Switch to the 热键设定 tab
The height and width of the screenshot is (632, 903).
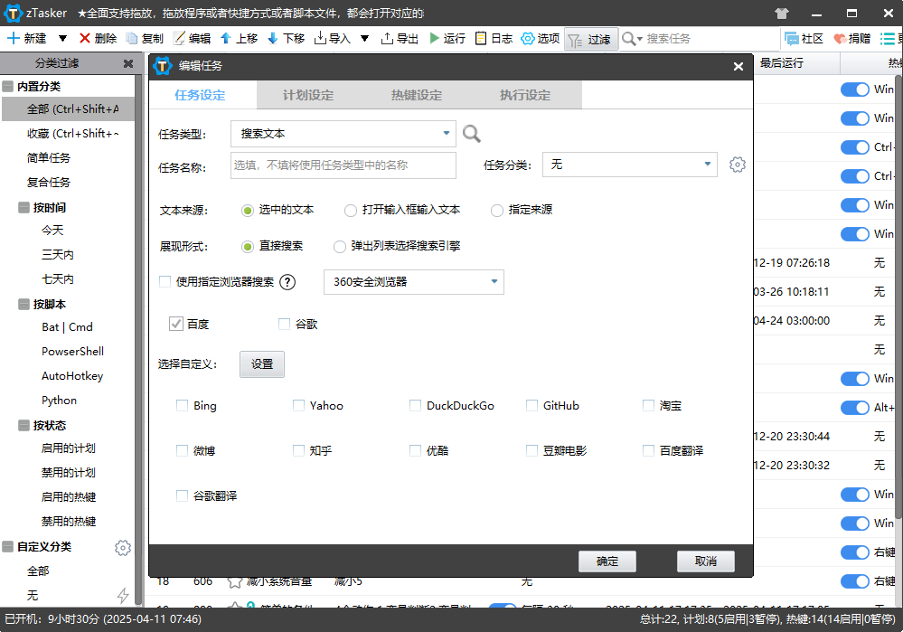[x=416, y=94]
